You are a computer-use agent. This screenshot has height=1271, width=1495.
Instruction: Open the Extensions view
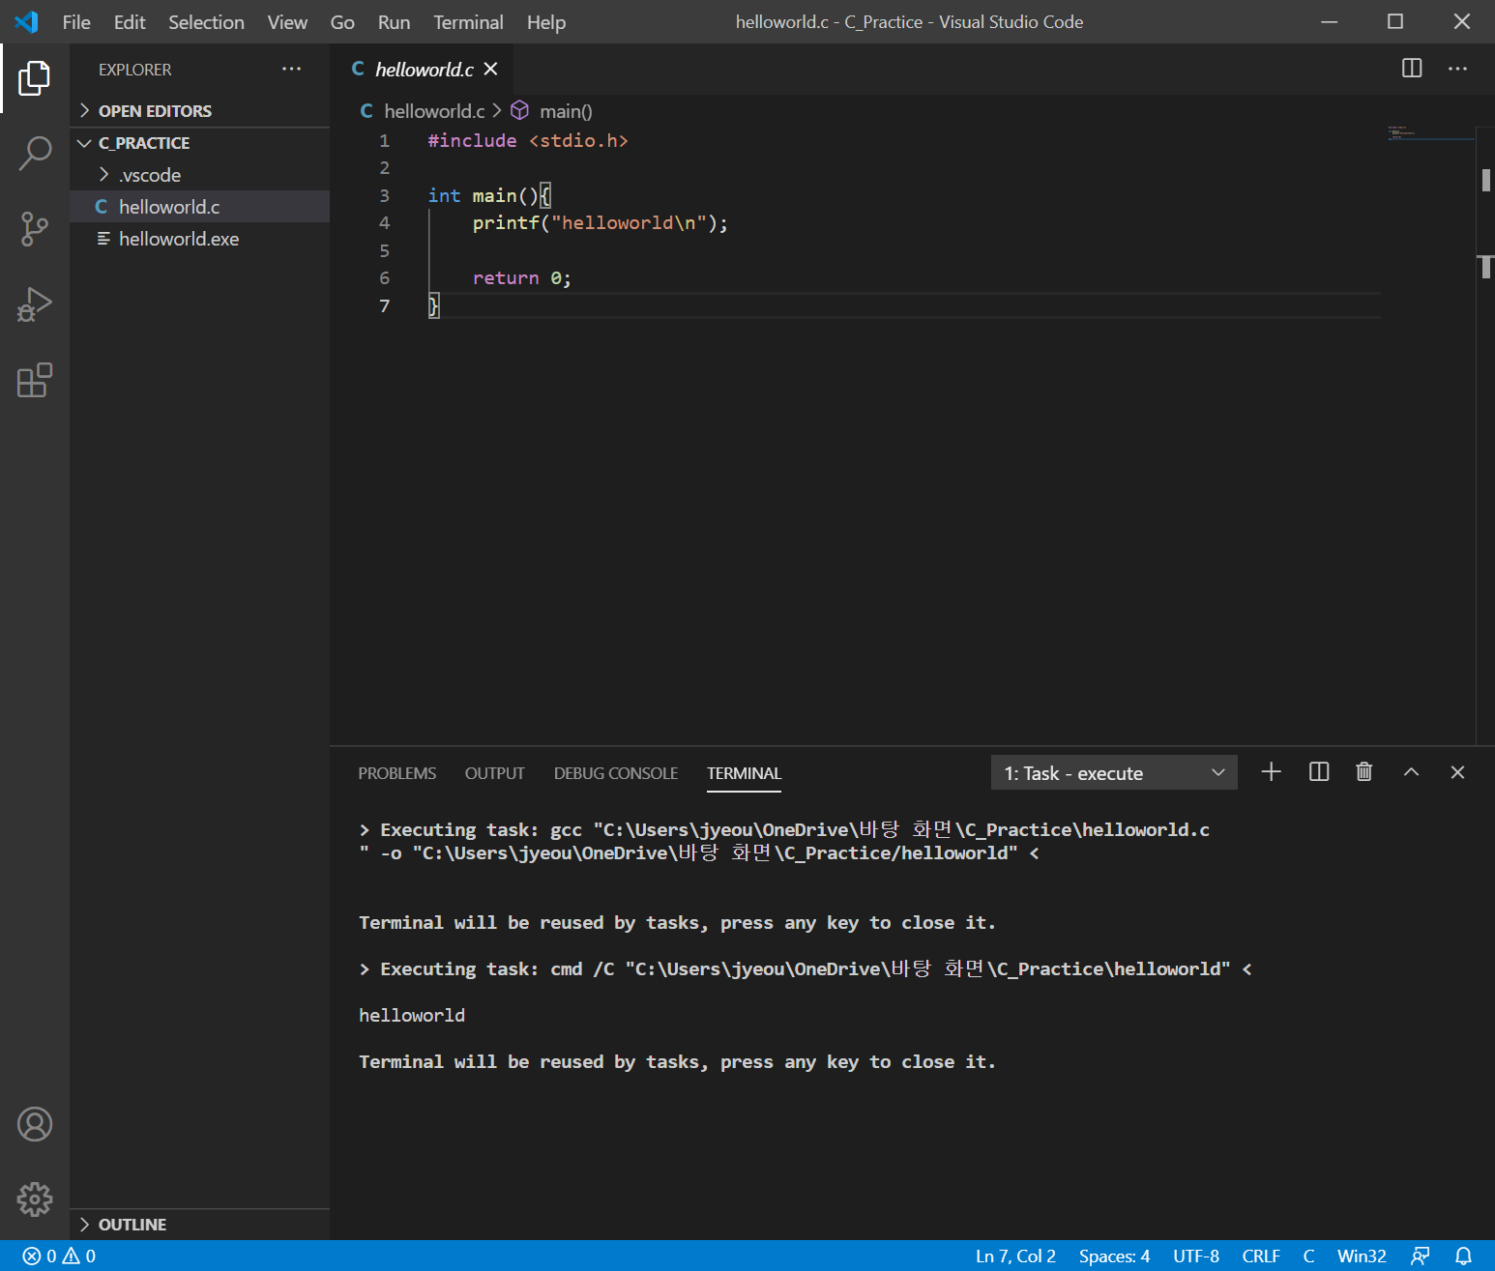(x=35, y=380)
